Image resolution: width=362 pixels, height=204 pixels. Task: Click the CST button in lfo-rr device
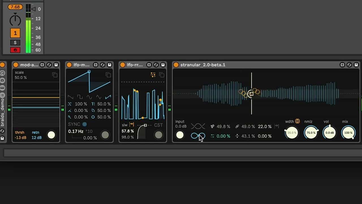point(158,125)
